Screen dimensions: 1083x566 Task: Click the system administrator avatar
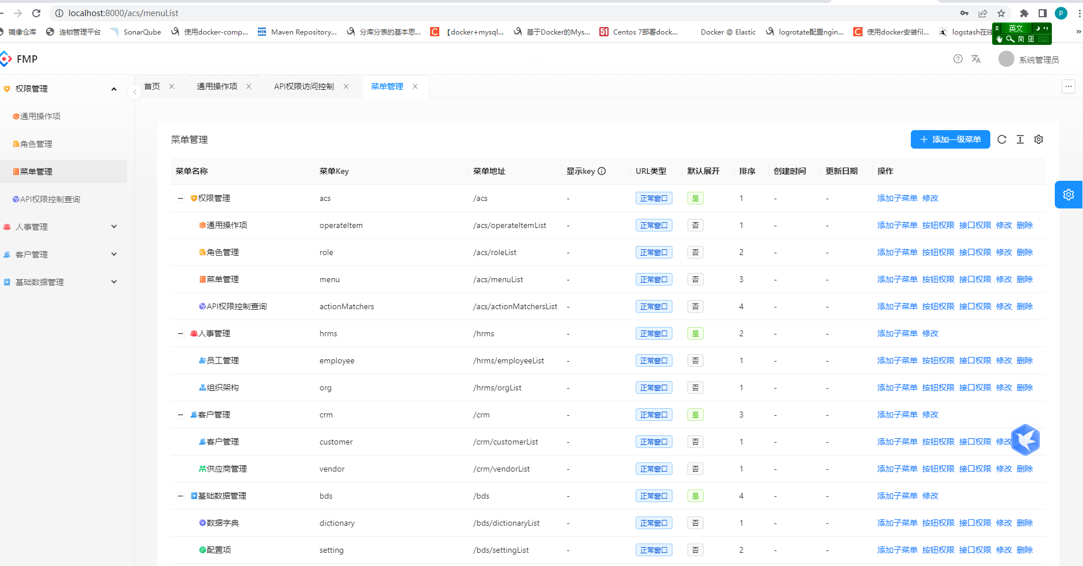(1006, 59)
